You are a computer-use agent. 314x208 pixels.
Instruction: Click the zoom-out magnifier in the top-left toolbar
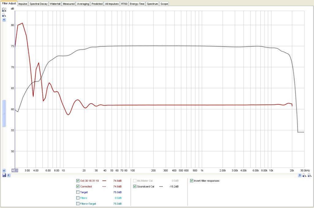point(4,15)
